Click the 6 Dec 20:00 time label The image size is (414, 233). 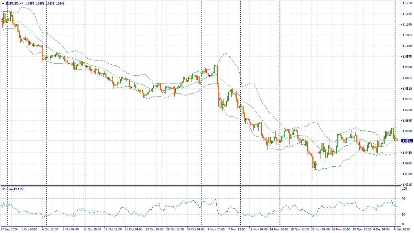point(402,229)
